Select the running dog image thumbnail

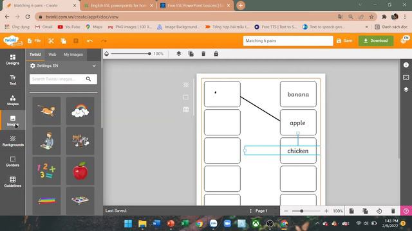(x=46, y=111)
